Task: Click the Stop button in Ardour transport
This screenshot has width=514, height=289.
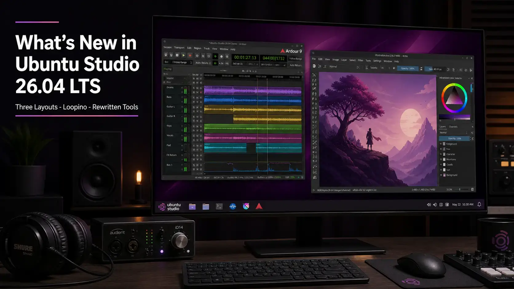Action: [177, 55]
